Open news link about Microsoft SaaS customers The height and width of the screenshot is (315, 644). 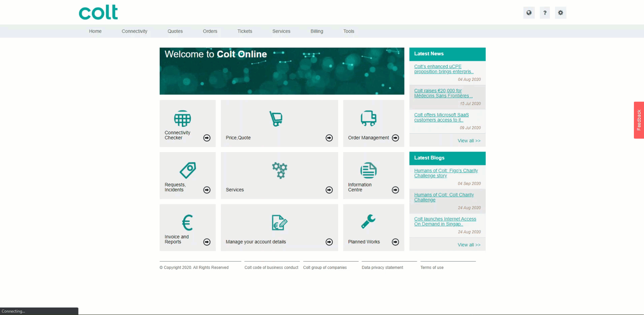coord(441,117)
